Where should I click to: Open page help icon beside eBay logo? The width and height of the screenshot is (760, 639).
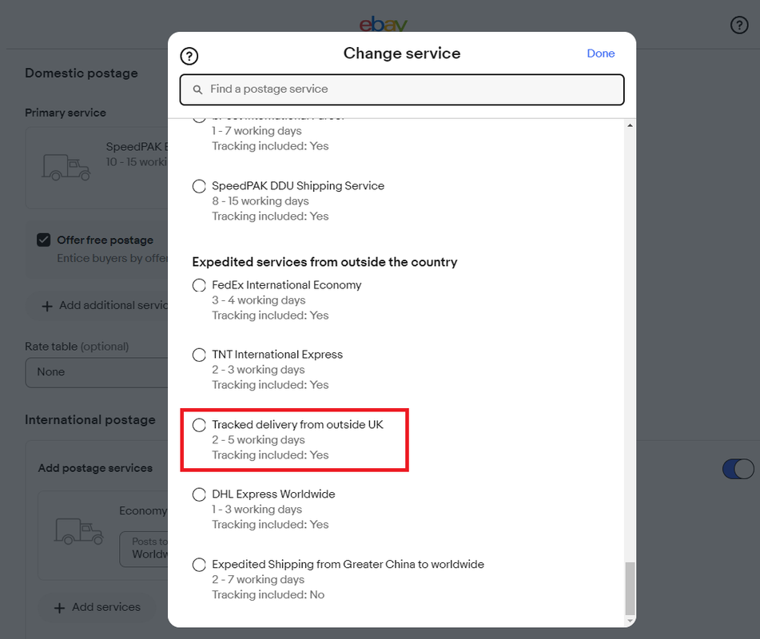739,25
